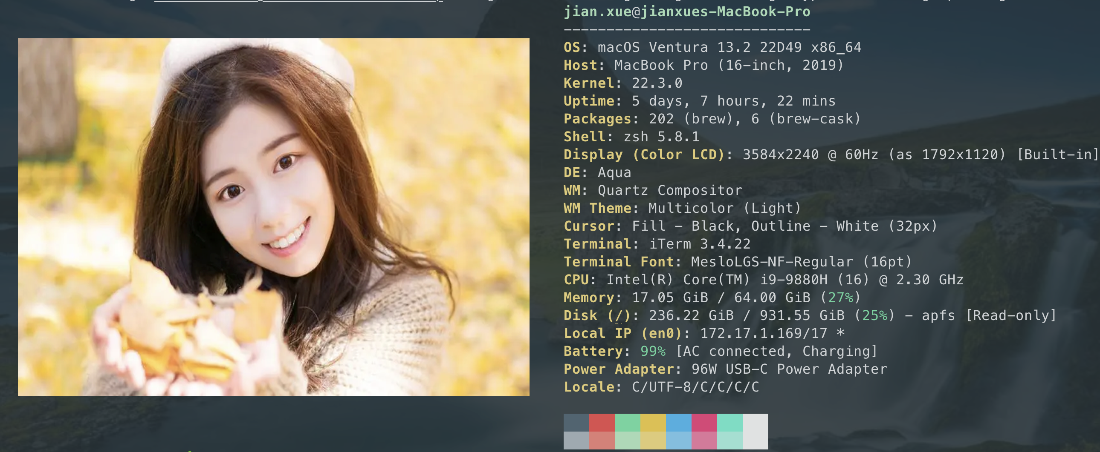Viewport: 1100px width, 452px height.
Task: Click the dark slate swatch in the top row
Action: click(x=576, y=423)
